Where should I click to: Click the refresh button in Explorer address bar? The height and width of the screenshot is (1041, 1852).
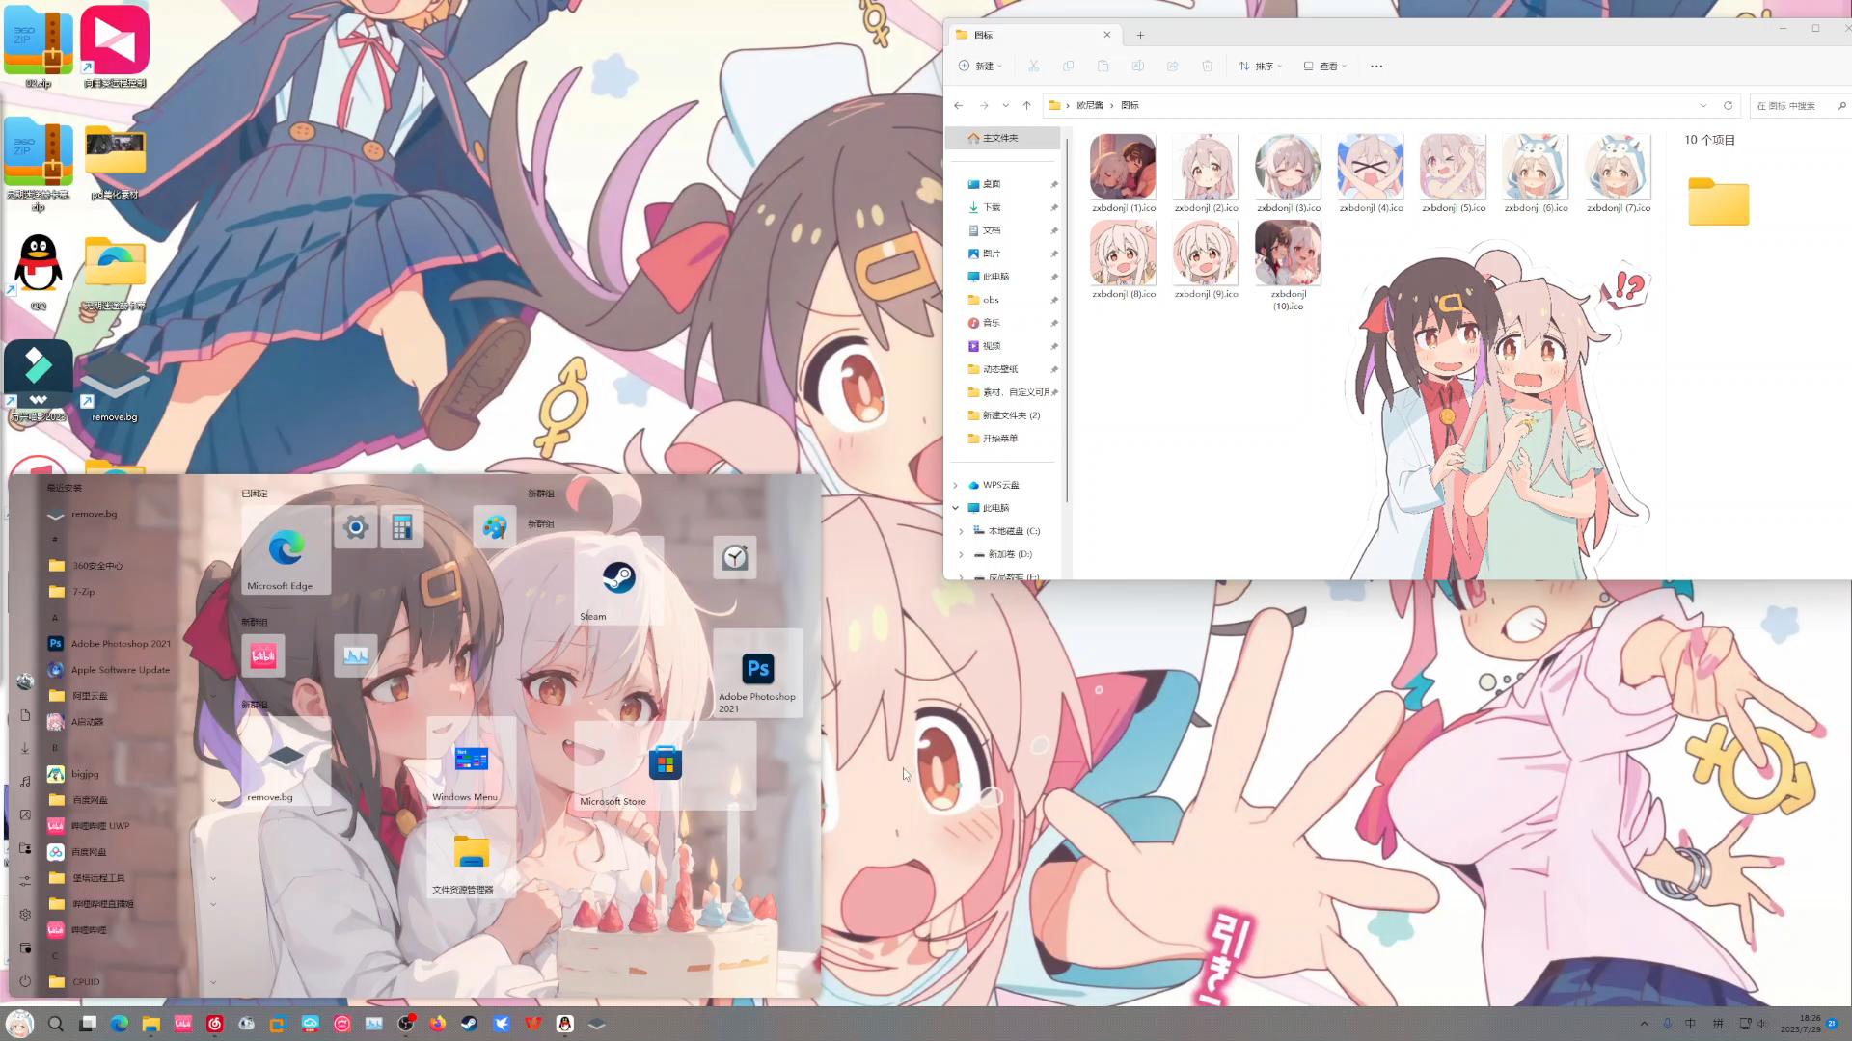tap(1728, 105)
